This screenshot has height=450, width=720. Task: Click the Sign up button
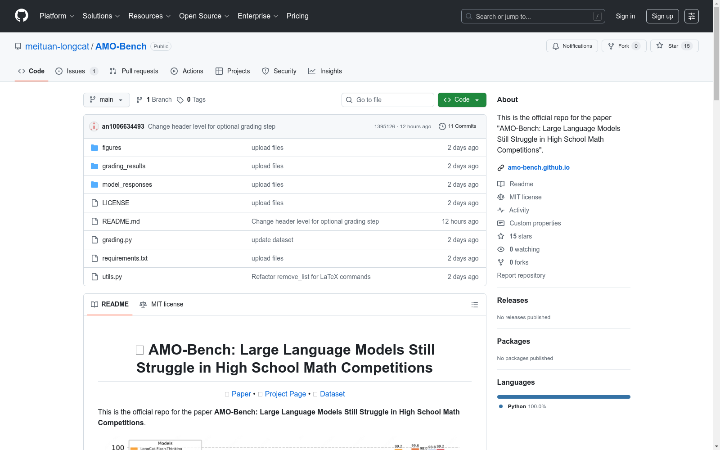pyautogui.click(x=662, y=16)
